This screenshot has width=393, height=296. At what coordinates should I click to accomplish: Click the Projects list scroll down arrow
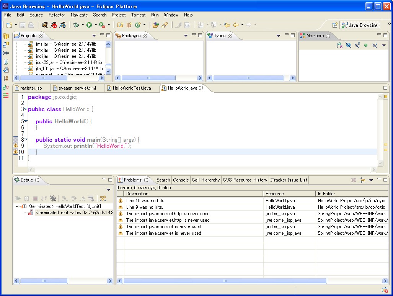click(108, 72)
